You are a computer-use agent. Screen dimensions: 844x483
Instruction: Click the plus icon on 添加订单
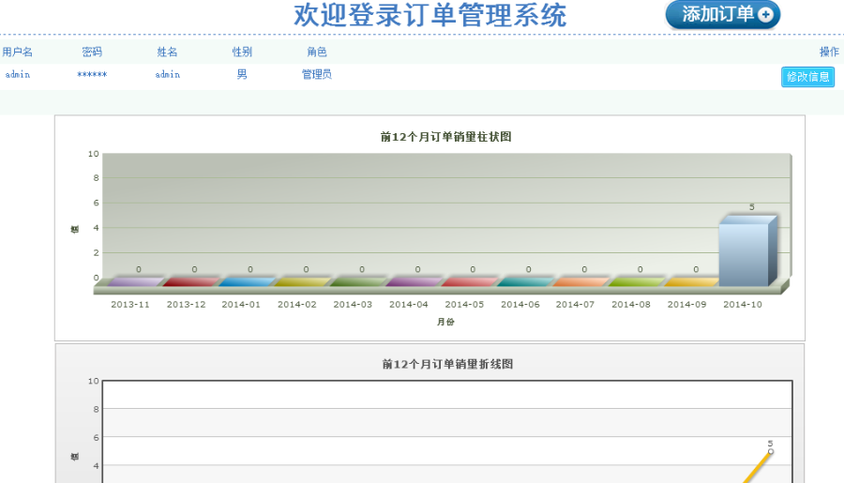click(765, 15)
